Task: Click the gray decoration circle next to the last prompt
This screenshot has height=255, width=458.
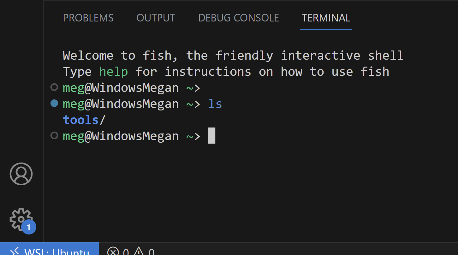Action: [x=54, y=136]
